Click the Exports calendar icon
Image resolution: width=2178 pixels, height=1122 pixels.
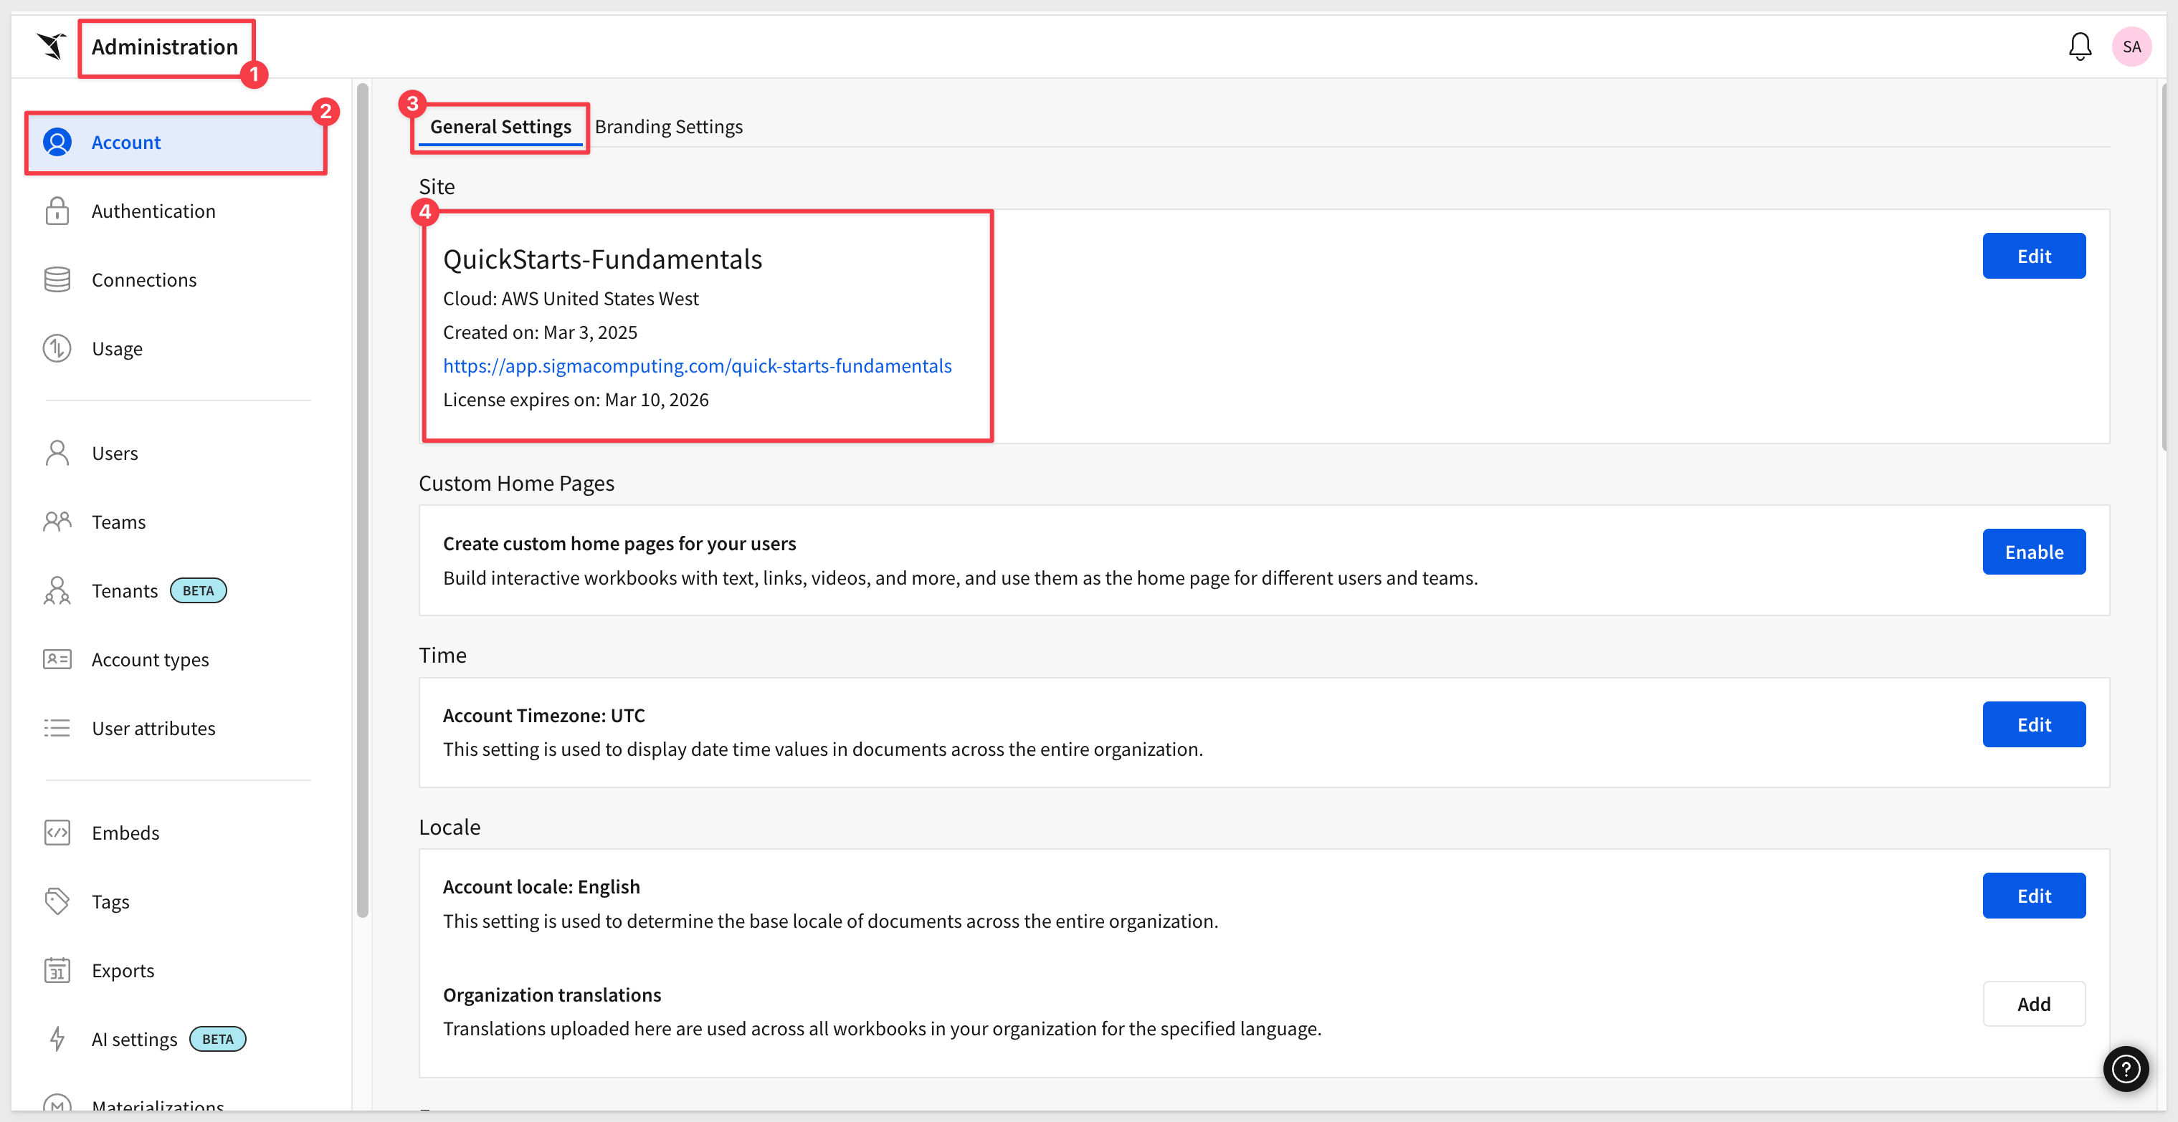point(57,970)
